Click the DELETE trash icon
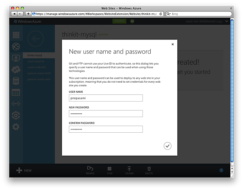This screenshot has width=243, height=190. (x=149, y=170)
